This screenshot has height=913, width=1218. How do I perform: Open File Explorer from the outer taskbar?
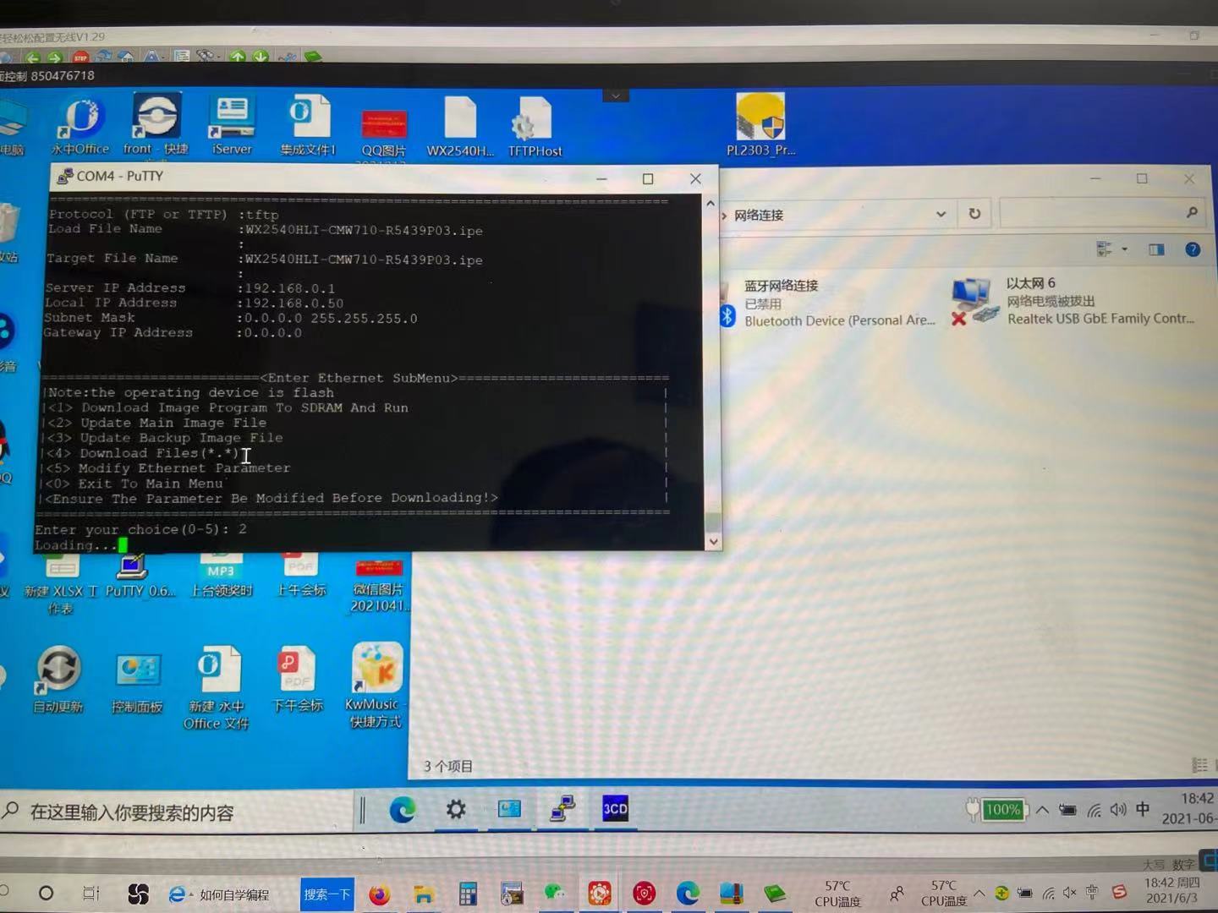click(424, 894)
